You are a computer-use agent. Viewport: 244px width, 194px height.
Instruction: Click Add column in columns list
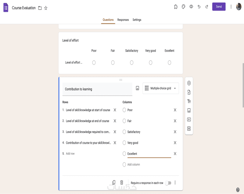tap(134, 164)
